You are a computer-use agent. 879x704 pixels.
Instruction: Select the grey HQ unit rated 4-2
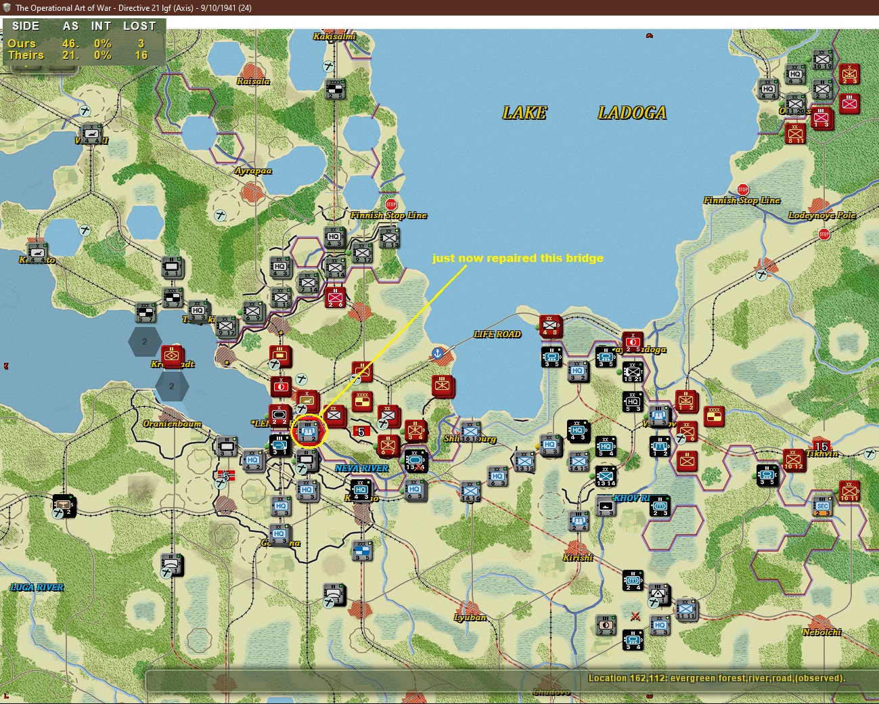pos(253,461)
